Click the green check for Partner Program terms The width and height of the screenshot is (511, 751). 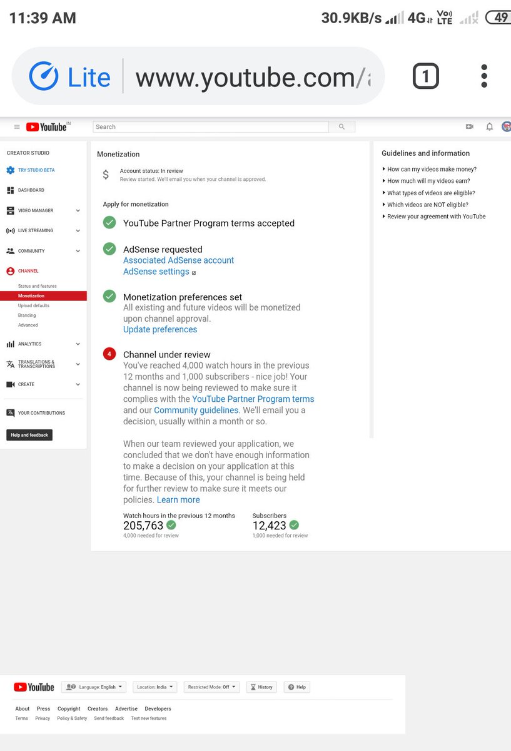pos(109,222)
